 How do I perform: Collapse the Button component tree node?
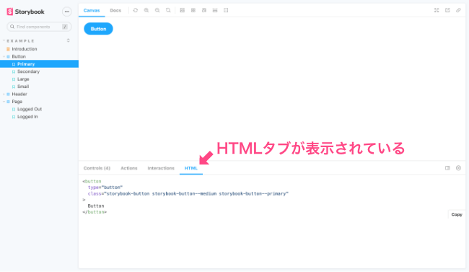(19, 56)
